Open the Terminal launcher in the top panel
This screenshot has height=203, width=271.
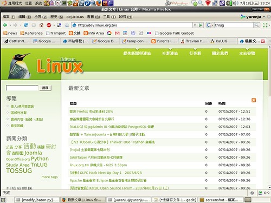click(64, 3)
